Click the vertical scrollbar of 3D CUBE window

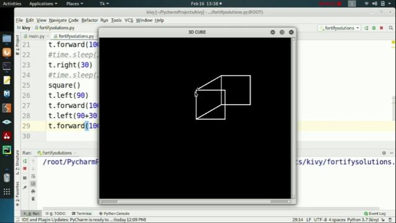pyautogui.click(x=293, y=118)
